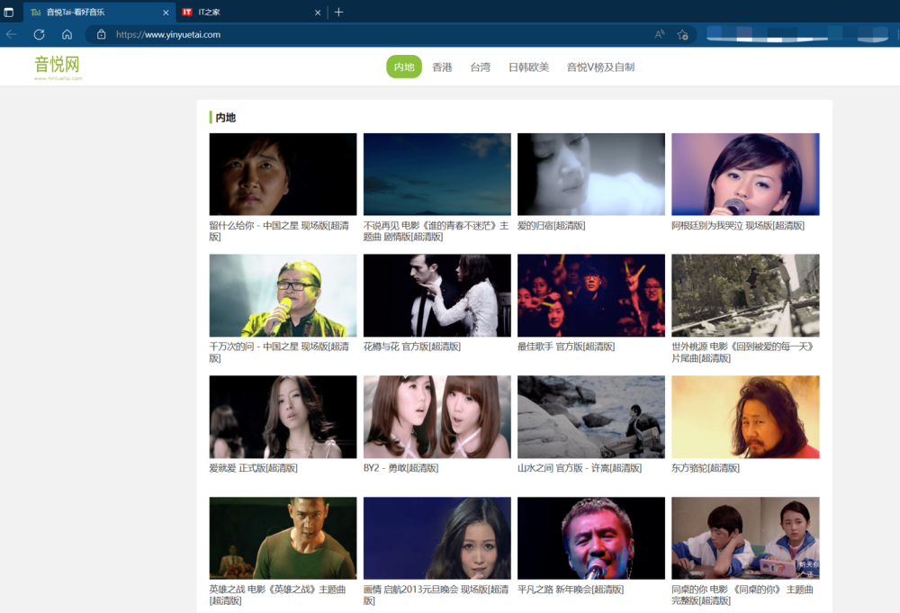Image resolution: width=900 pixels, height=613 pixels.
Task: Close the IT之家 tab
Action: click(x=318, y=13)
